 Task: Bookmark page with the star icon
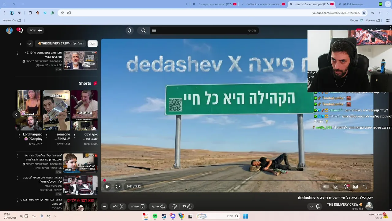62,13
